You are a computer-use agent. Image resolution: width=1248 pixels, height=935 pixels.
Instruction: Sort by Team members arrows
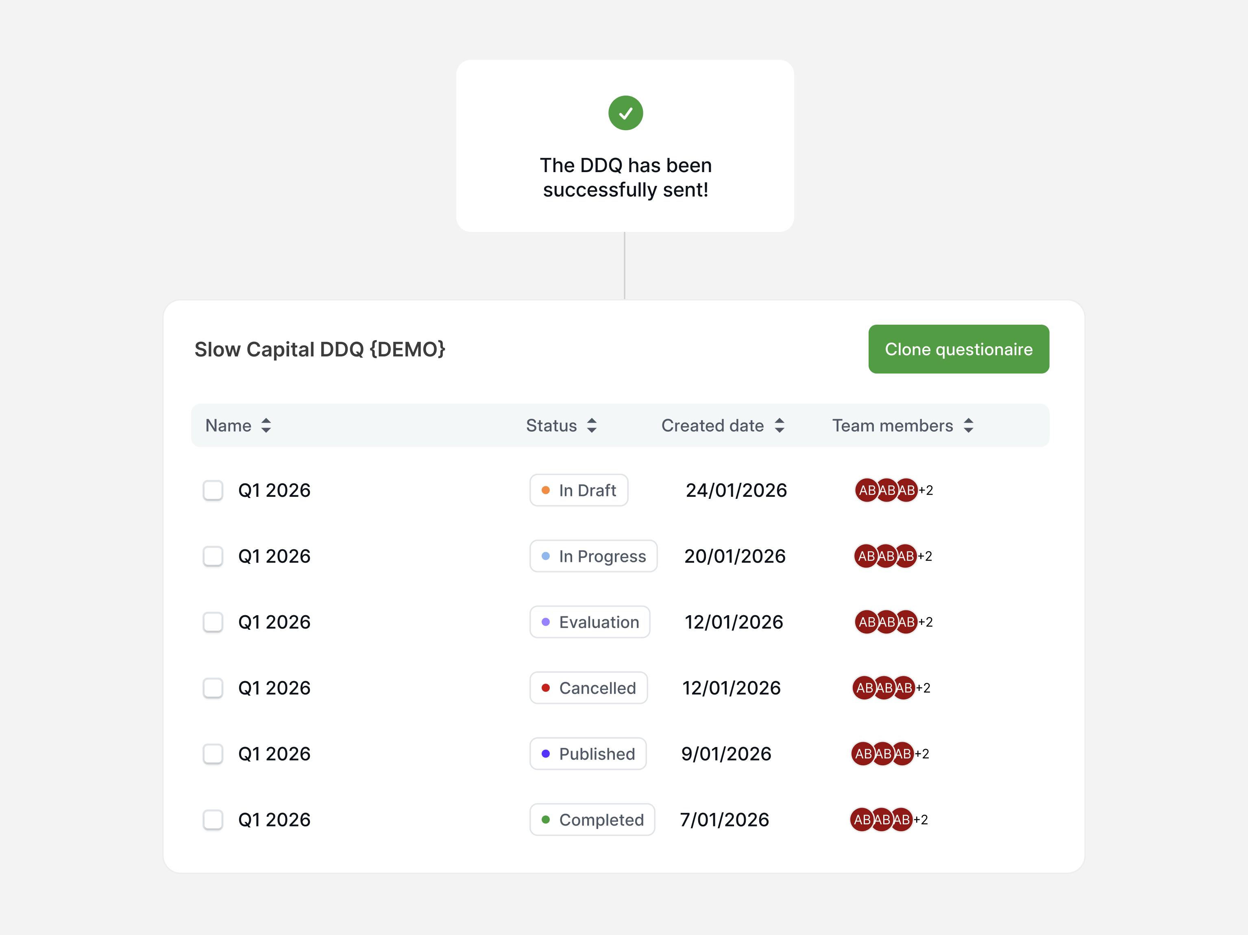(968, 426)
